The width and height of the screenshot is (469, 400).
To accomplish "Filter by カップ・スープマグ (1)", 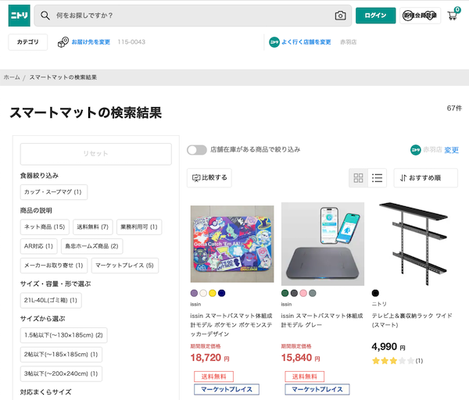I will point(54,192).
